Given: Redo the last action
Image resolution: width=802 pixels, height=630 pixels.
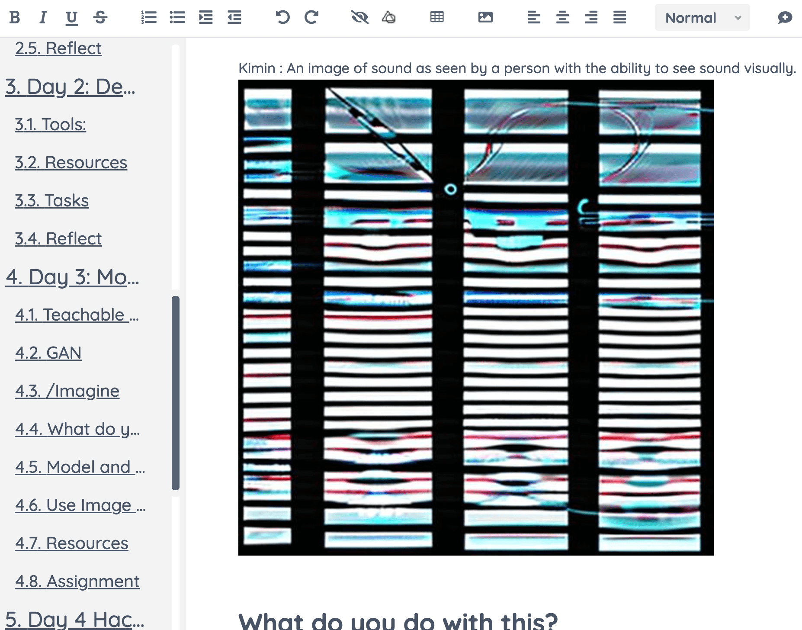Looking at the screenshot, I should pos(311,17).
